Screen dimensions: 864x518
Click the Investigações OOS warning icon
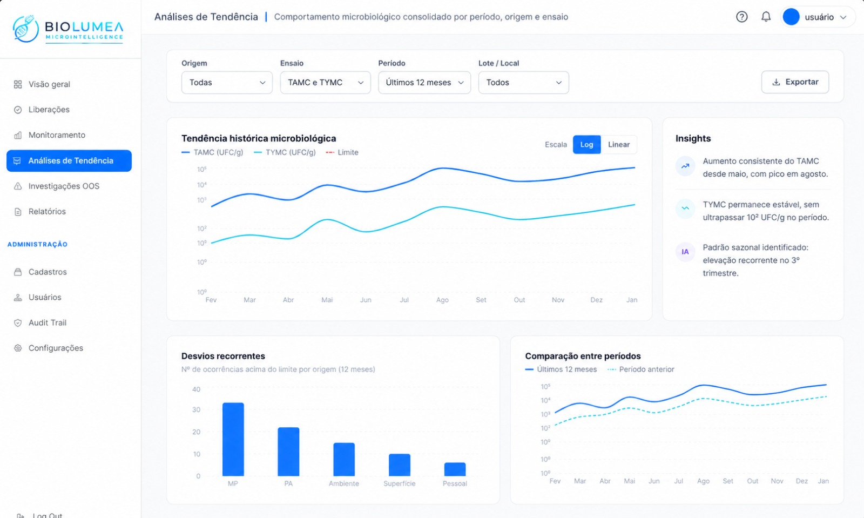(x=18, y=186)
